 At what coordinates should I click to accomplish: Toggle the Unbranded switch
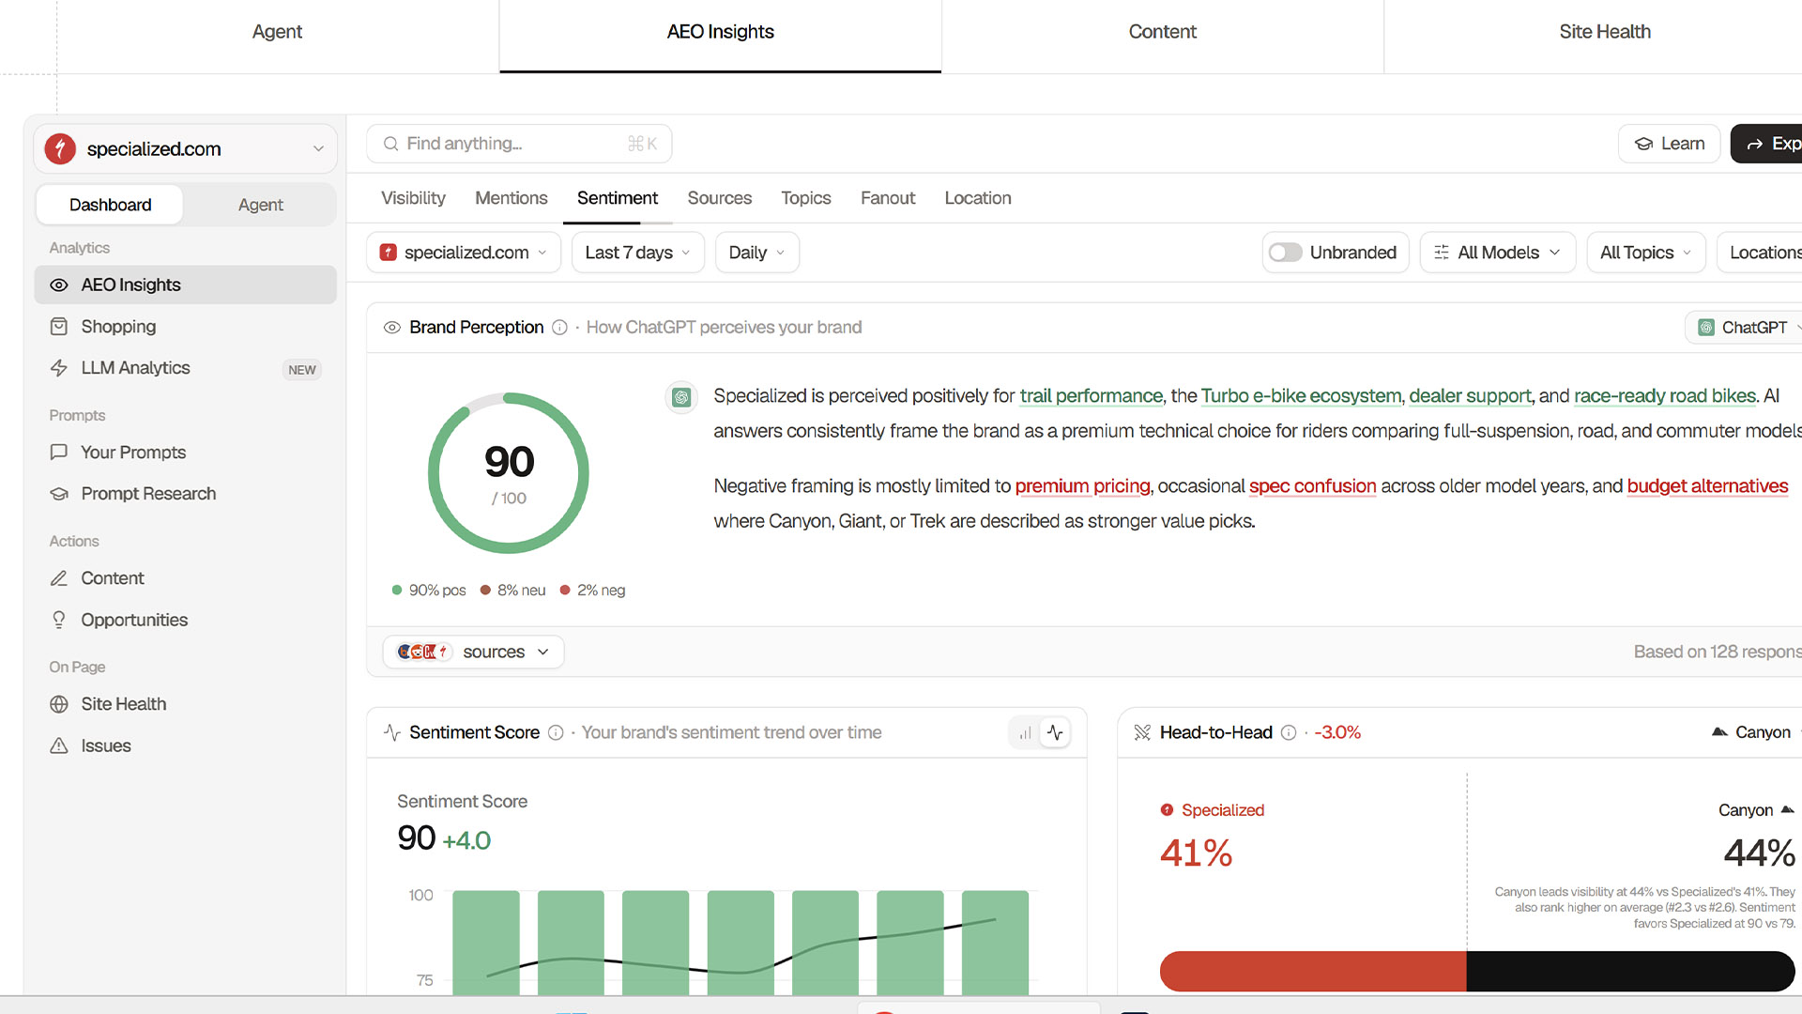pos(1286,253)
